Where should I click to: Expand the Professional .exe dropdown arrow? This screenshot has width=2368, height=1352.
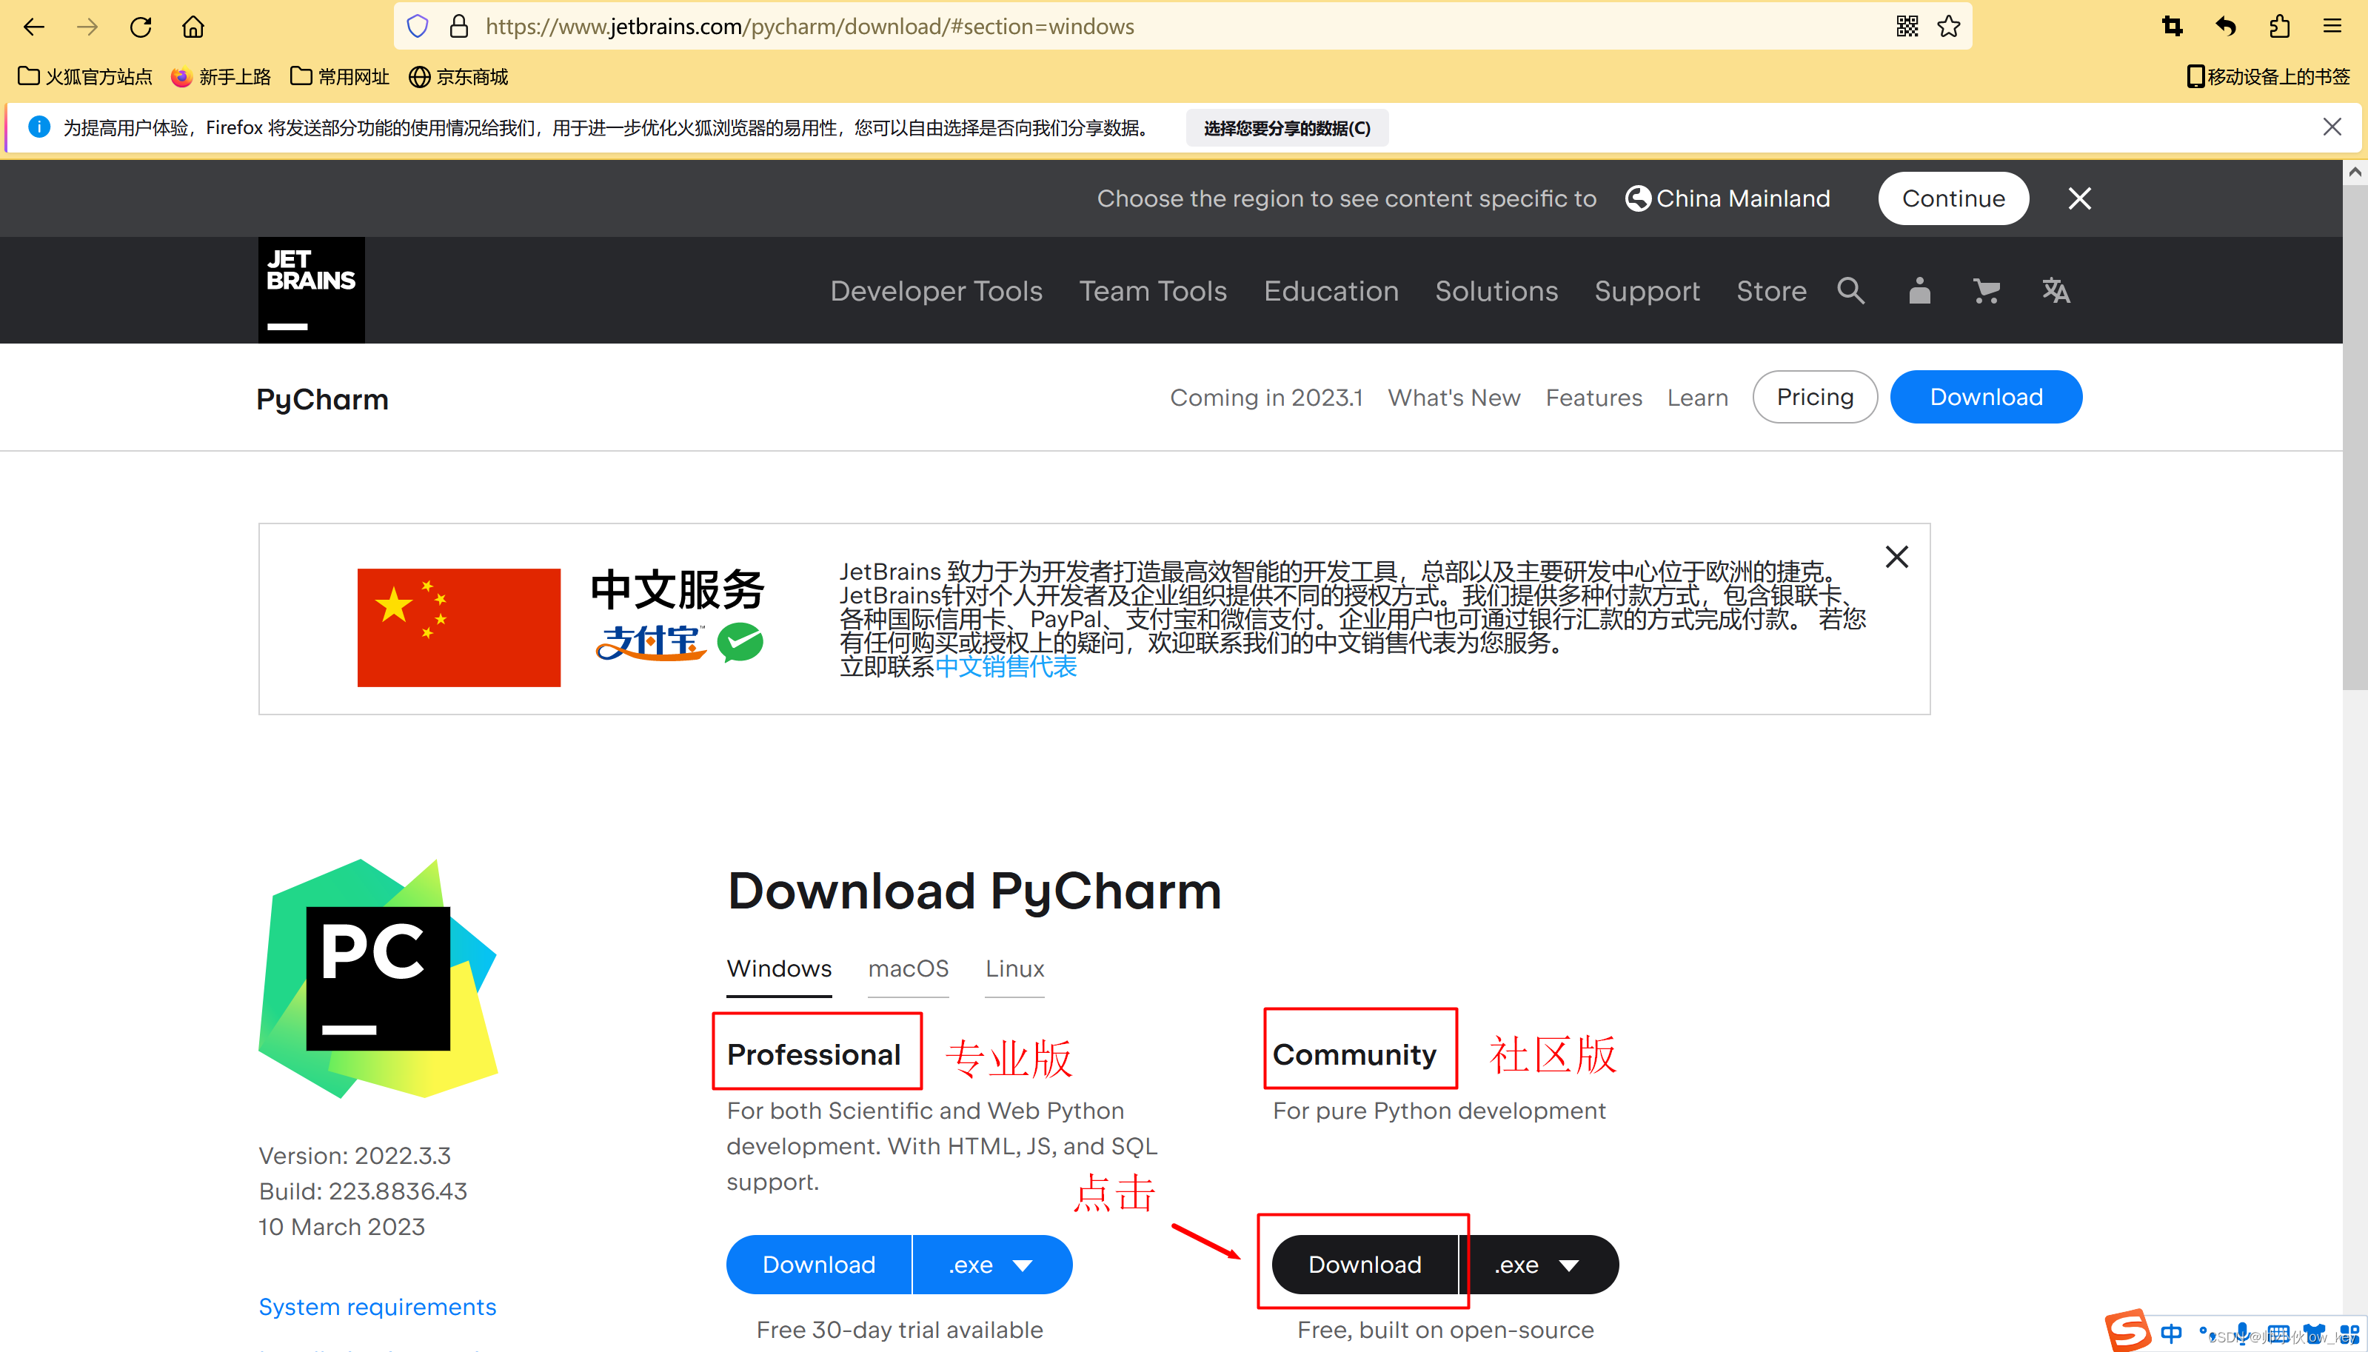(x=1023, y=1264)
